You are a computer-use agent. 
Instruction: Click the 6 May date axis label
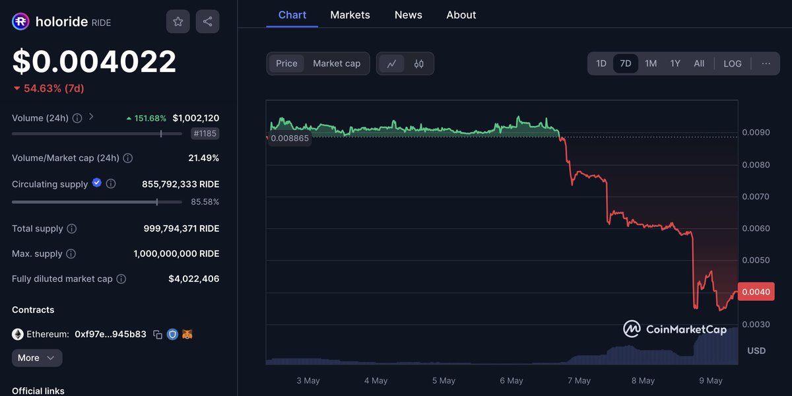[511, 381]
